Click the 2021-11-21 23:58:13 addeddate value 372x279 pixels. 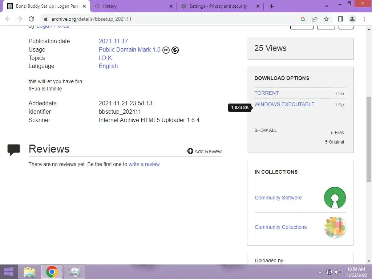[125, 104]
